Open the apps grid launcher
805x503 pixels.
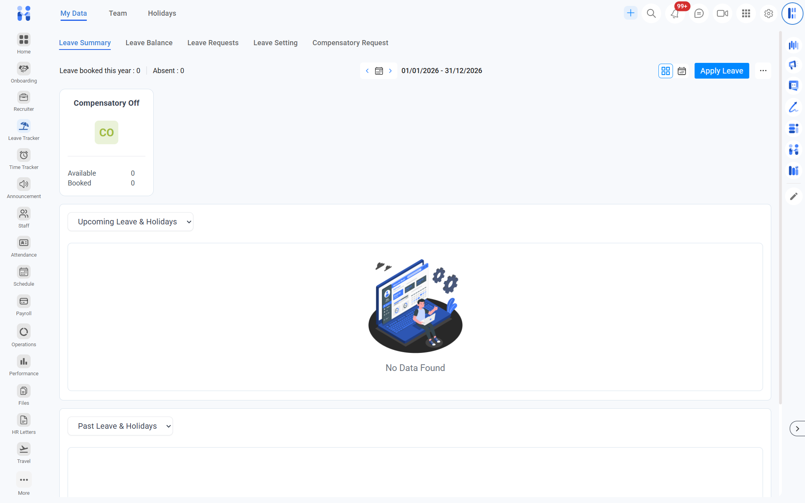coord(746,14)
